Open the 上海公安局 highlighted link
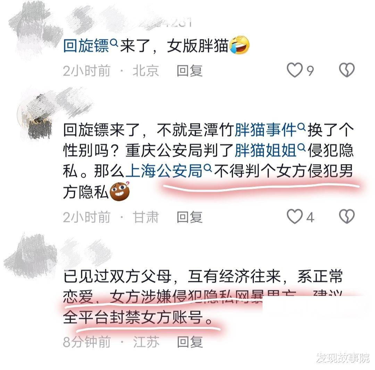 click(164, 171)
